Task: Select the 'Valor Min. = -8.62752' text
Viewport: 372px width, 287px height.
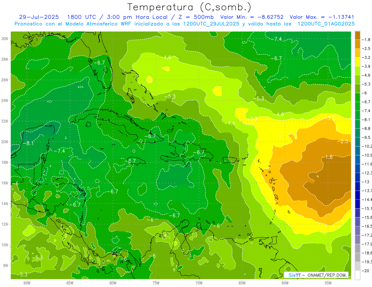Action: [x=251, y=17]
